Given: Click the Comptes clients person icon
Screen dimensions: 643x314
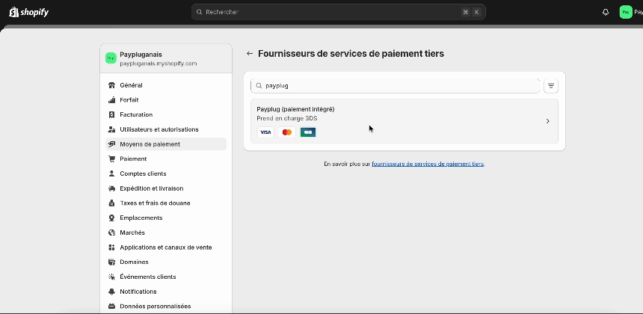Looking at the screenshot, I should (x=111, y=173).
